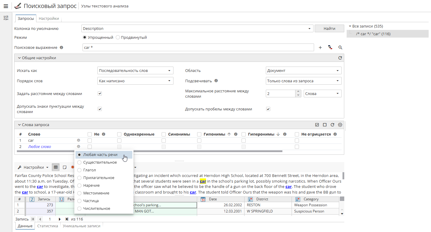Open the Запросы tab
This screenshot has height=232, width=431.
click(x=26, y=18)
